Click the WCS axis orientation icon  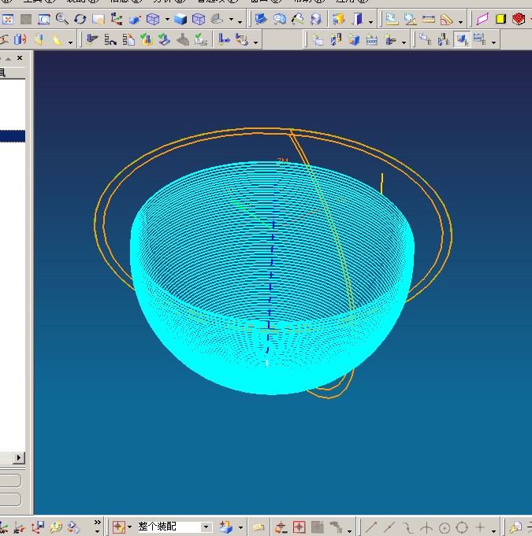click(x=117, y=19)
